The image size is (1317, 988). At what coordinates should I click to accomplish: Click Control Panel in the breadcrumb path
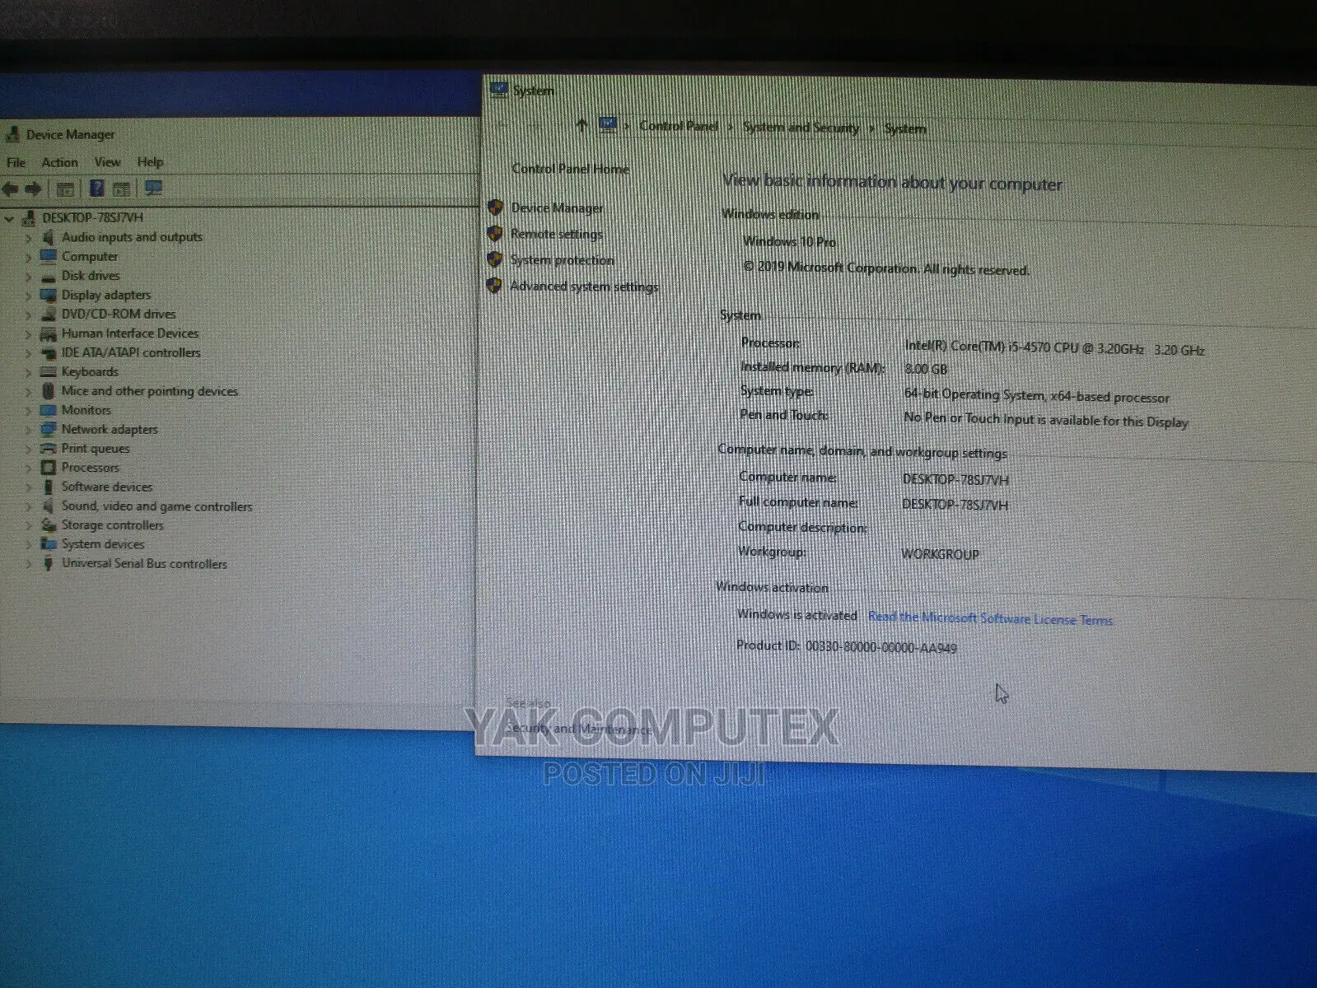pyautogui.click(x=678, y=127)
